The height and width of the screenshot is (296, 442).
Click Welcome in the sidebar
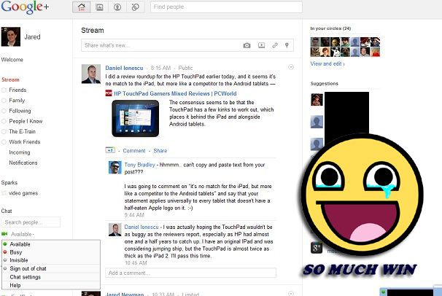click(x=12, y=60)
